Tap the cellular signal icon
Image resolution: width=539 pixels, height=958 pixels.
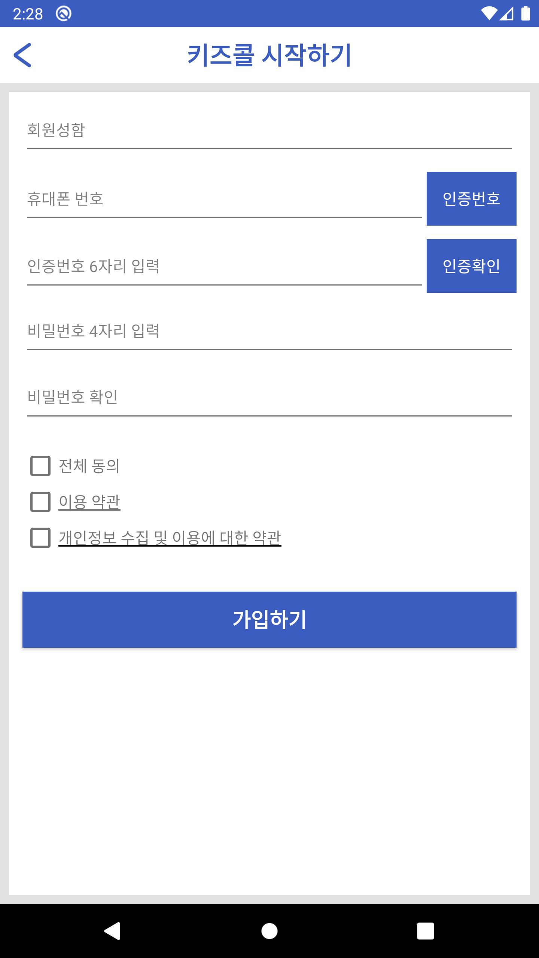507,14
